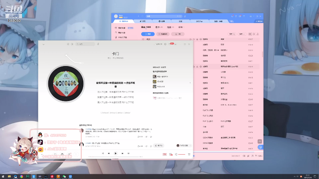The height and width of the screenshot is (179, 319).
Task: Select My Favorites in Kugou sidebar
Action: [124, 28]
